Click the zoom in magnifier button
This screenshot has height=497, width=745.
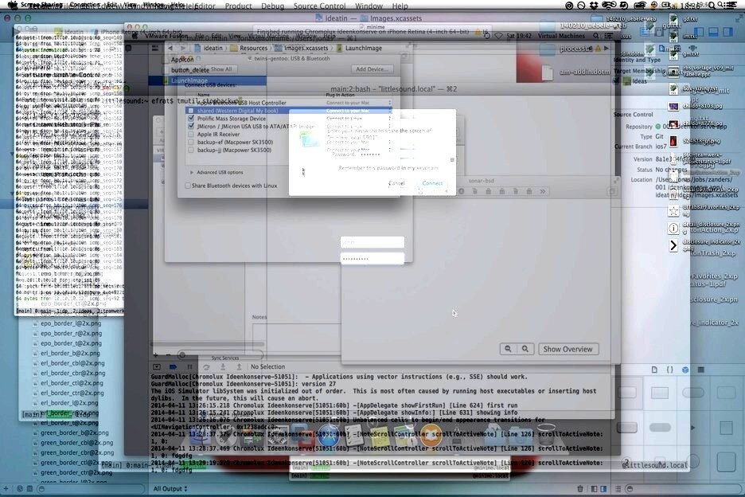click(525, 349)
